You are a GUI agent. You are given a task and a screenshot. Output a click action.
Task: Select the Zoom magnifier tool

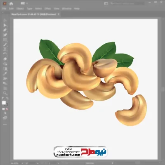[5, 93]
